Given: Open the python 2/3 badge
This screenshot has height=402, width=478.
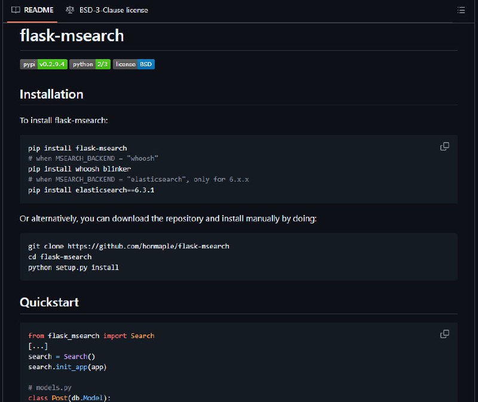Looking at the screenshot, I should (90, 65).
